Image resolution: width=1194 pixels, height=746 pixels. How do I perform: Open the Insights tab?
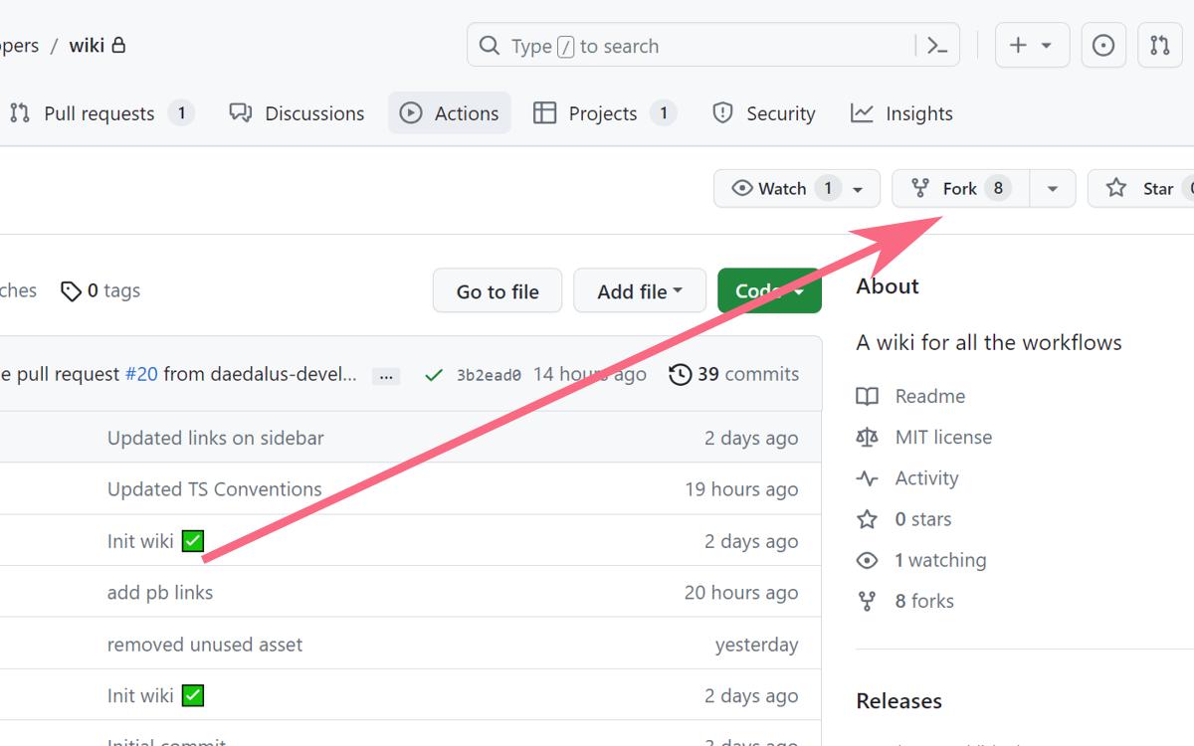click(902, 113)
